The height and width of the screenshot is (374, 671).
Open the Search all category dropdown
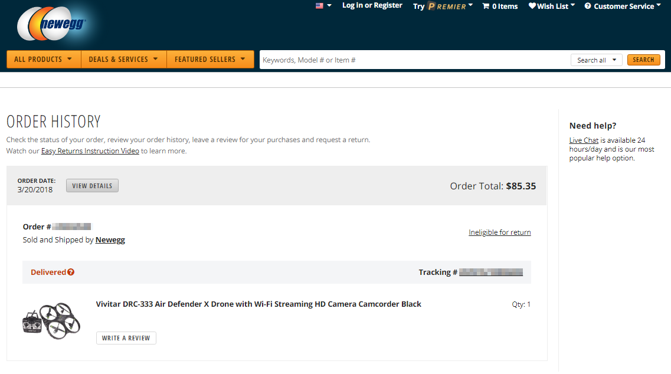(x=596, y=60)
